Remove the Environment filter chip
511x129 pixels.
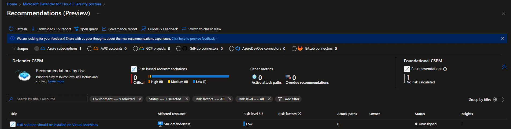[x=140, y=99]
